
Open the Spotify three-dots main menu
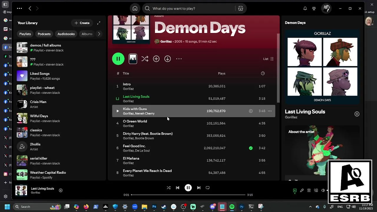click(19, 9)
